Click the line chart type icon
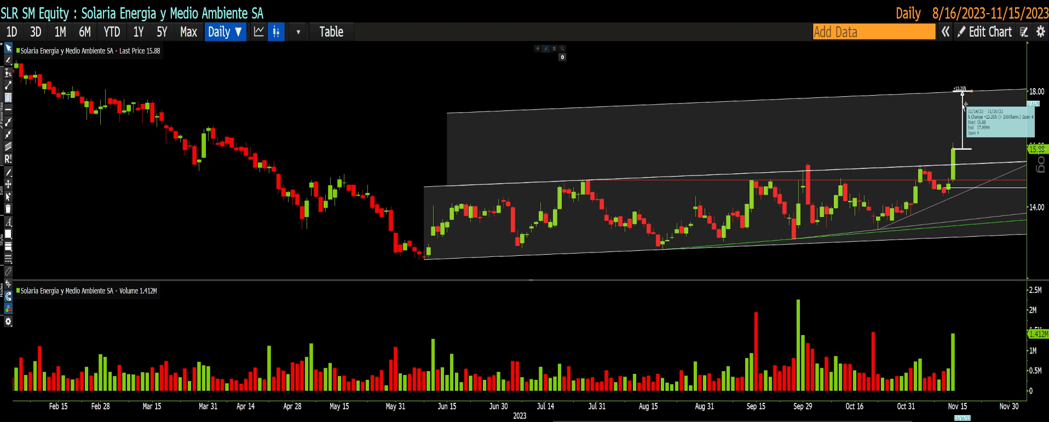The width and height of the screenshot is (1049, 422). pyautogui.click(x=259, y=32)
